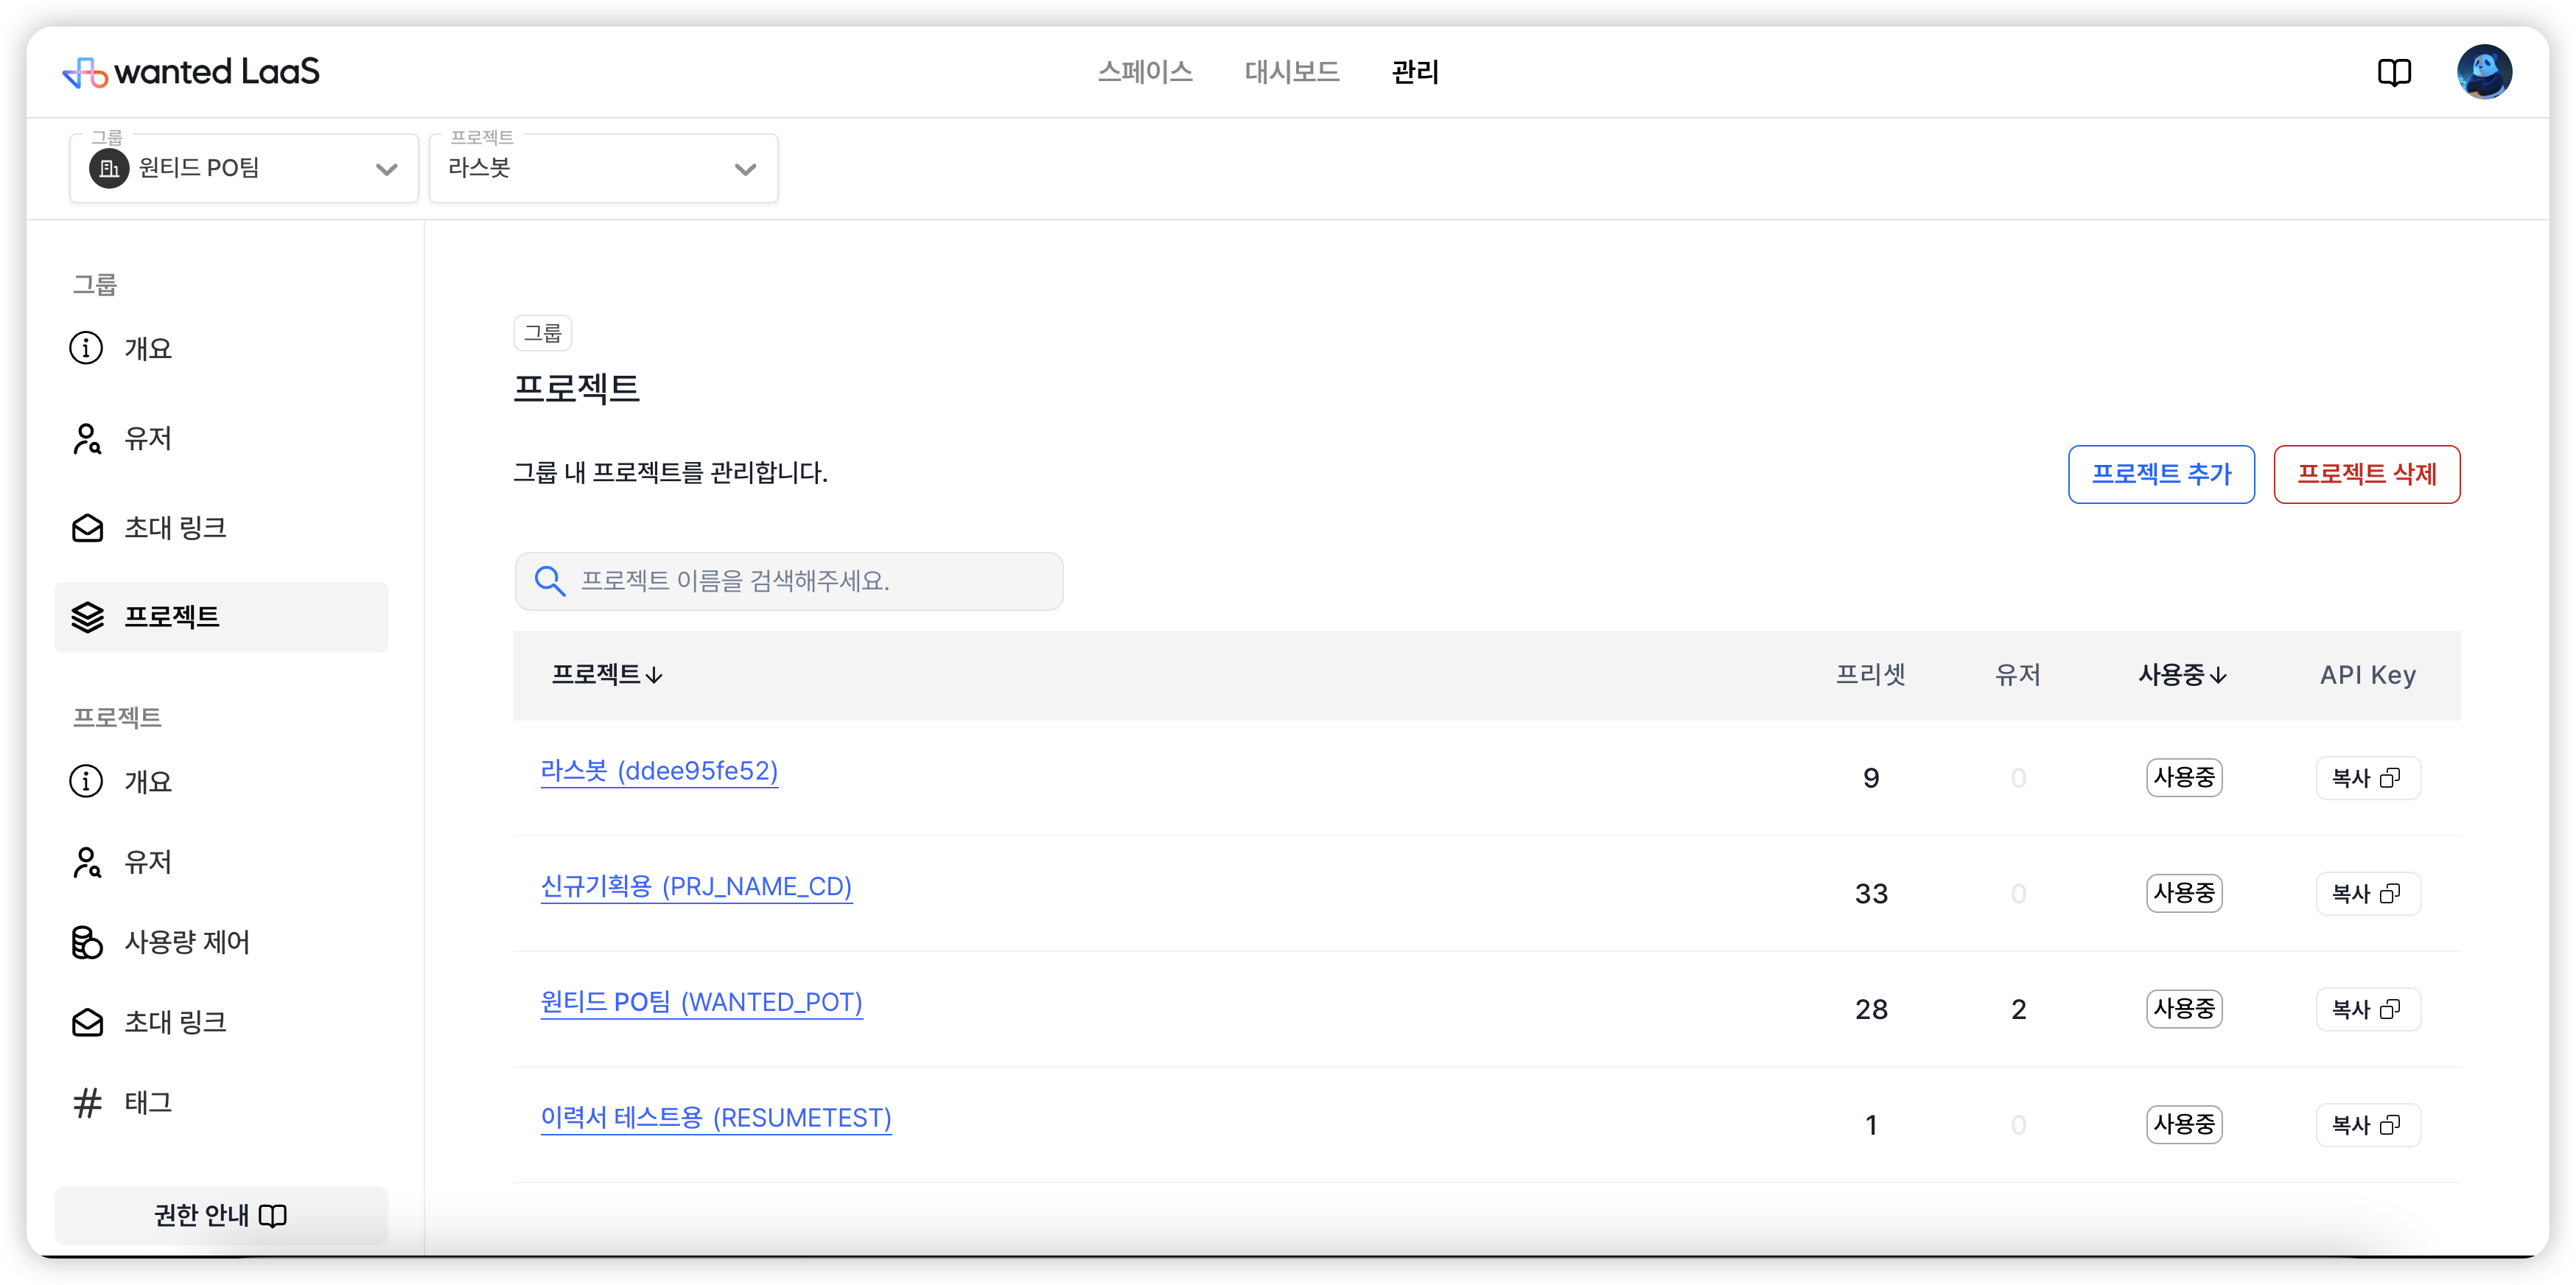Click the building icon in the group selector
This screenshot has height=1285, width=2576.
(109, 168)
